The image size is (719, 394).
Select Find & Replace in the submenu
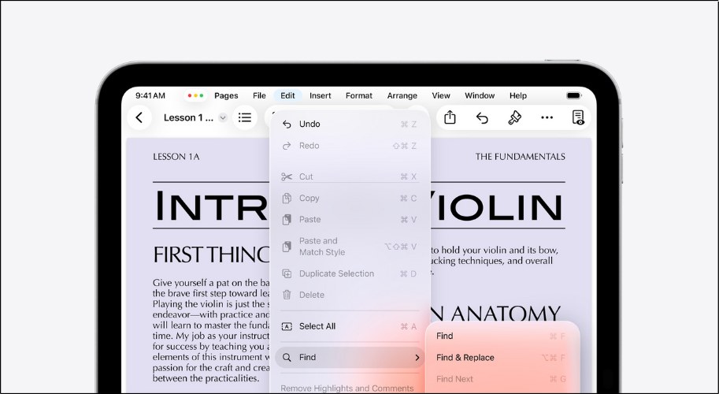tap(465, 357)
